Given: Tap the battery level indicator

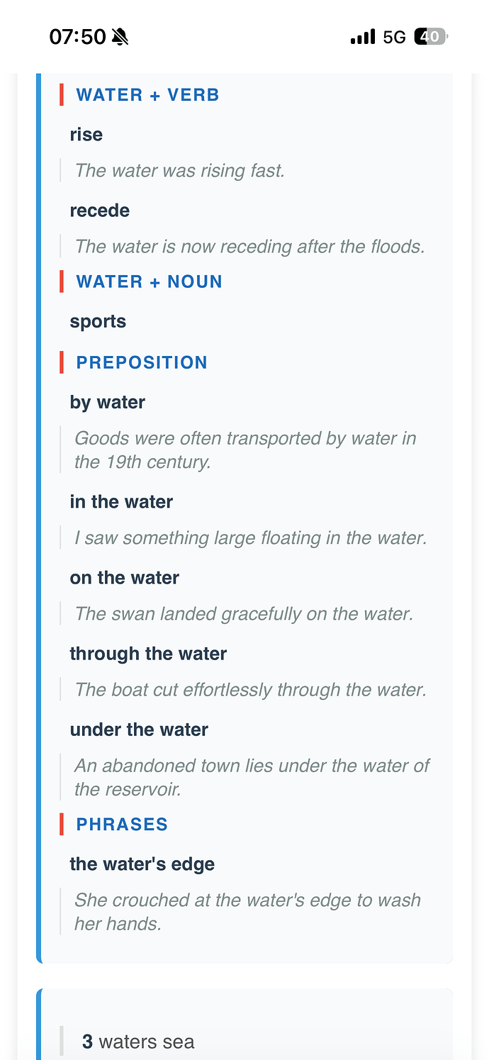Looking at the screenshot, I should [x=430, y=37].
